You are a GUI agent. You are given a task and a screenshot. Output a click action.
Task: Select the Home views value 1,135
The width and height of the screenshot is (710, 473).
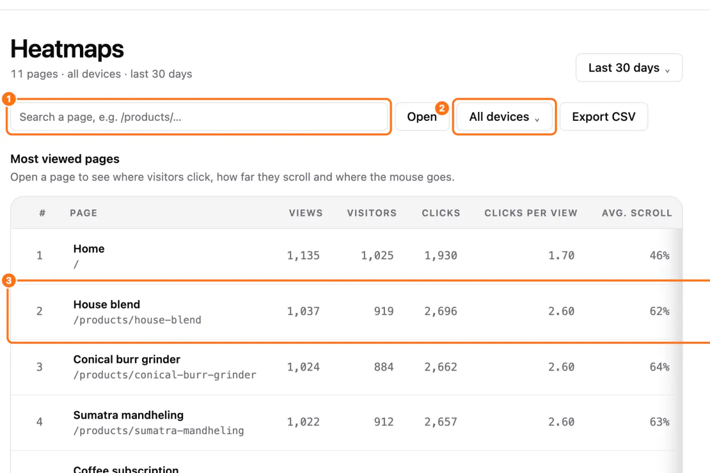point(303,256)
